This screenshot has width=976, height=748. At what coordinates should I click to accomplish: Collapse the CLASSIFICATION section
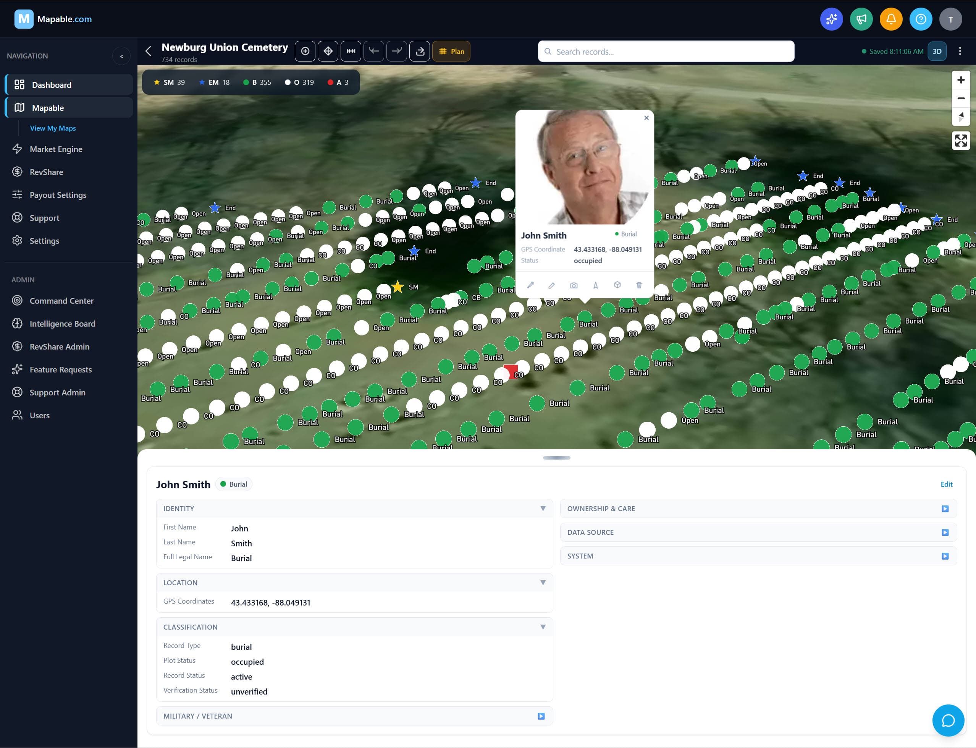(543, 627)
